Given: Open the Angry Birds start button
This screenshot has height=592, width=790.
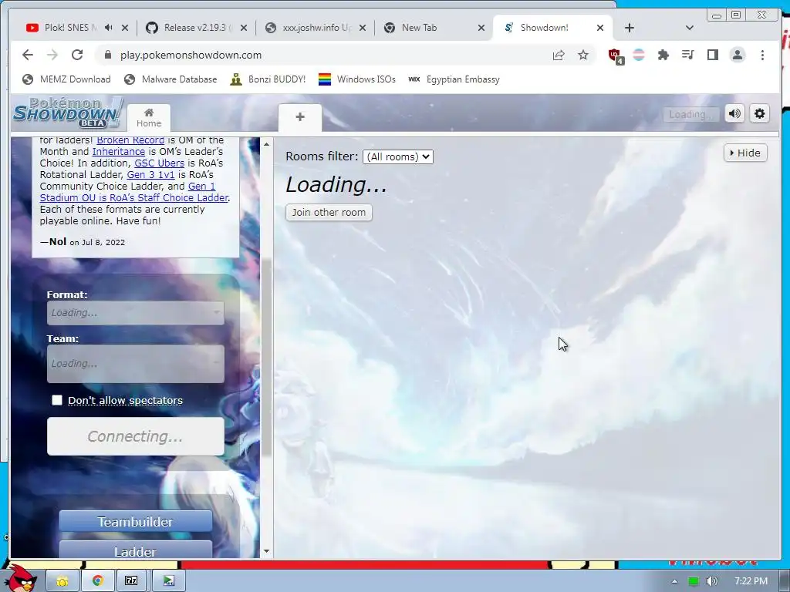Looking at the screenshot, I should [x=22, y=579].
